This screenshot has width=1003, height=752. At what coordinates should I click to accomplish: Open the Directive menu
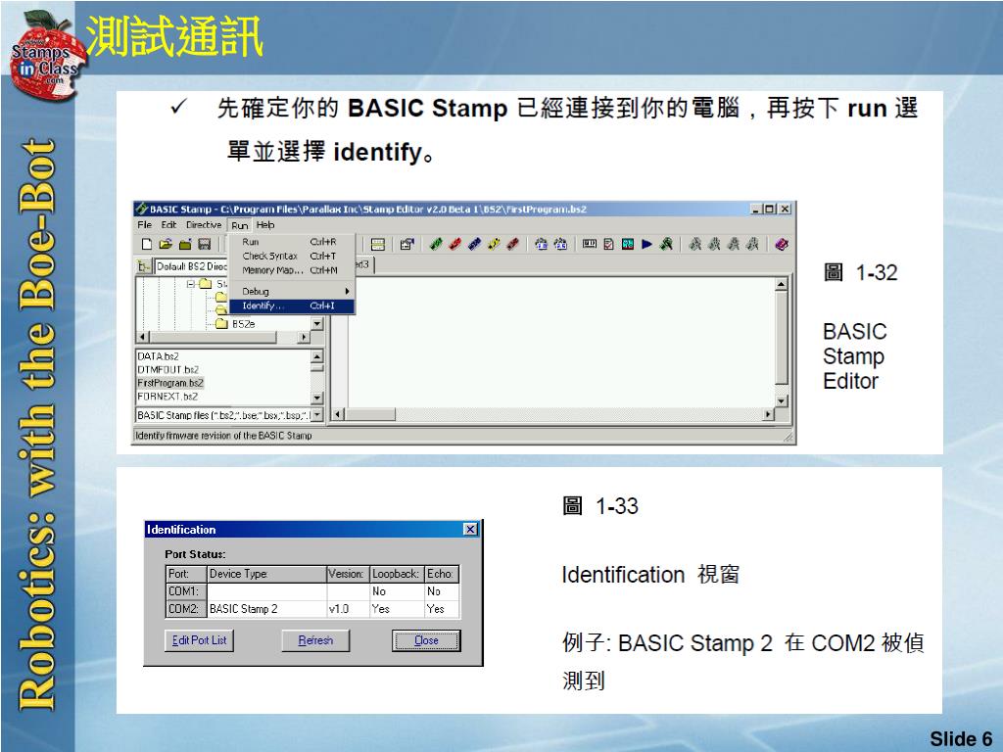click(204, 225)
